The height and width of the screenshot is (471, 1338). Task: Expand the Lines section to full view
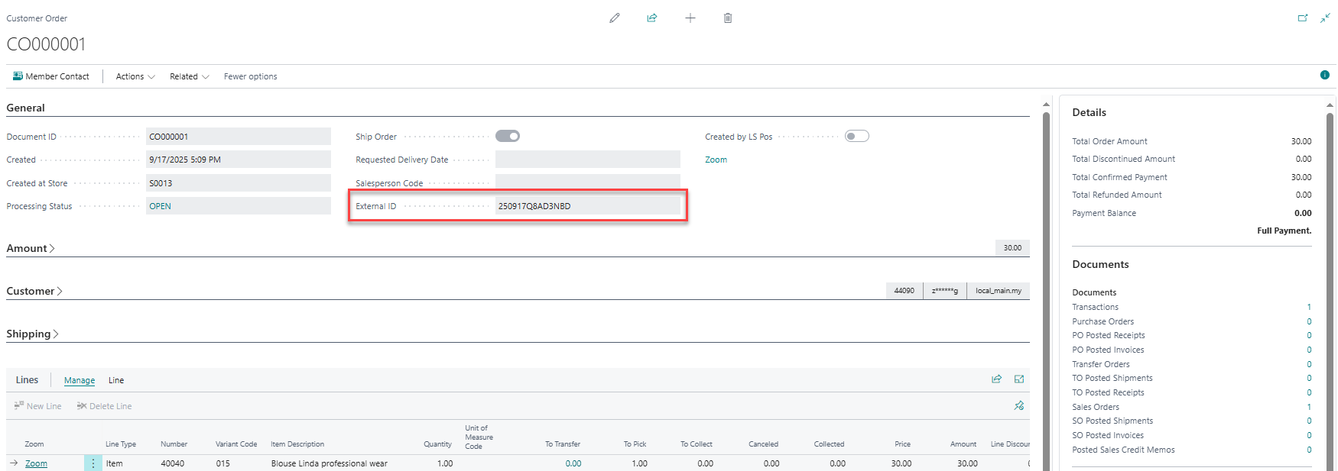[x=1019, y=379]
